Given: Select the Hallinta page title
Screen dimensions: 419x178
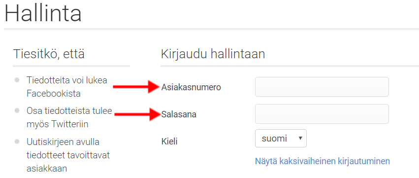Looking at the screenshot, I should tap(43, 13).
